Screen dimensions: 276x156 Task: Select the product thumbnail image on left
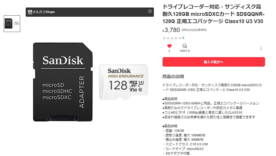click(x=12, y=24)
